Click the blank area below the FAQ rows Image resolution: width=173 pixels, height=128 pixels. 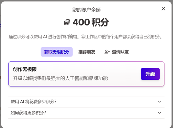coord(87,123)
